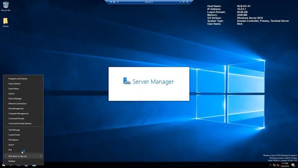Open the BGInfo folder on the desktop
Image resolution: width=298 pixels, height=168 pixels.
click(x=6, y=22)
